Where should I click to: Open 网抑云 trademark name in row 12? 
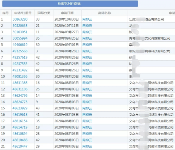pos(87,89)
